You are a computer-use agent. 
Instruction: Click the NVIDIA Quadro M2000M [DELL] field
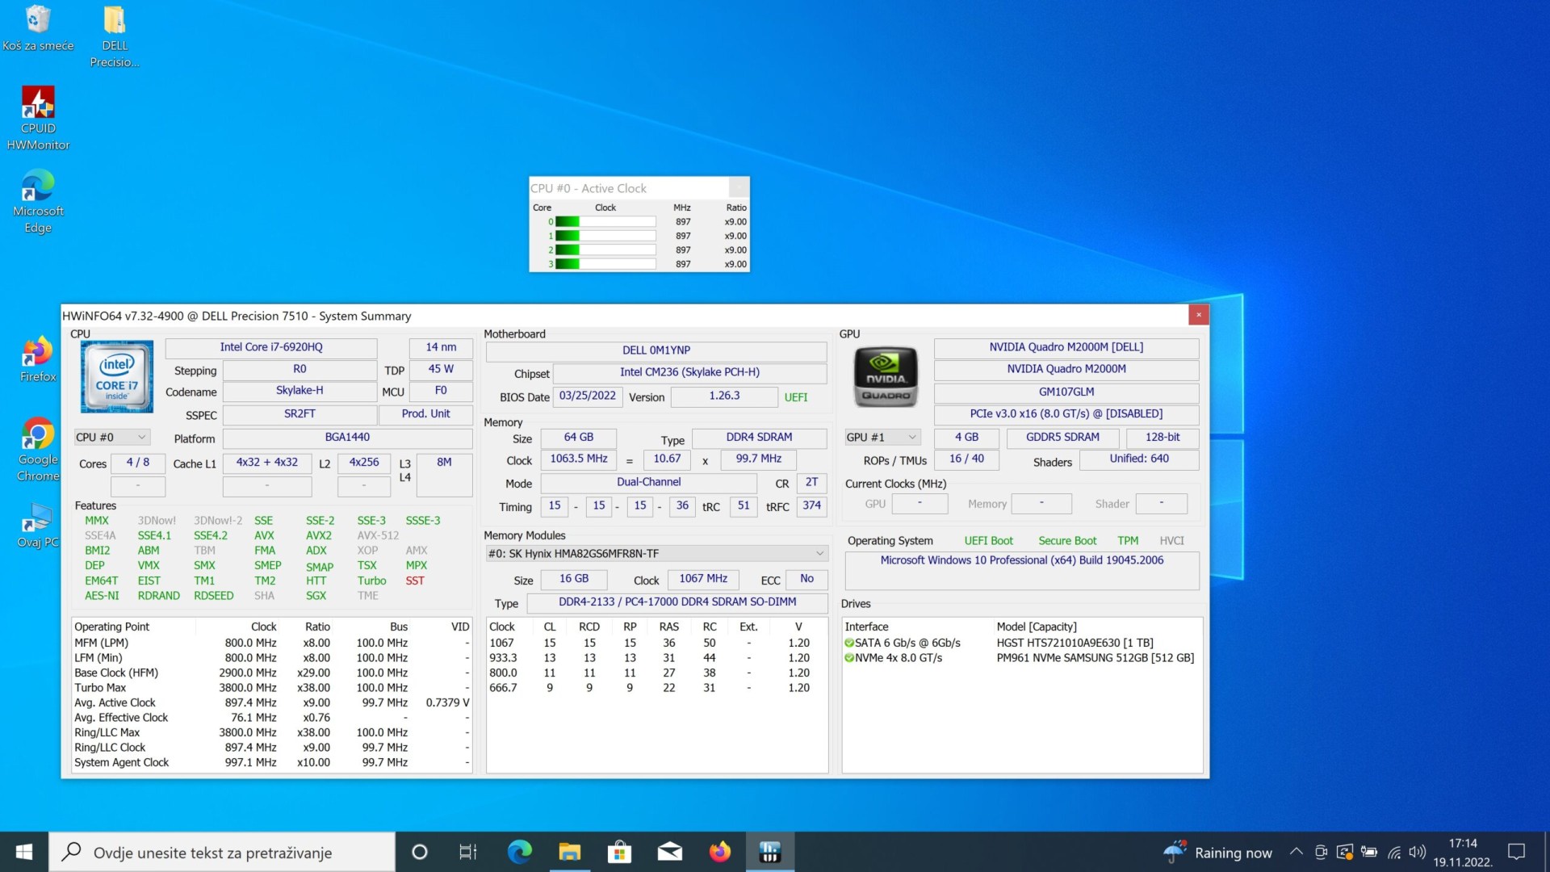(x=1066, y=347)
